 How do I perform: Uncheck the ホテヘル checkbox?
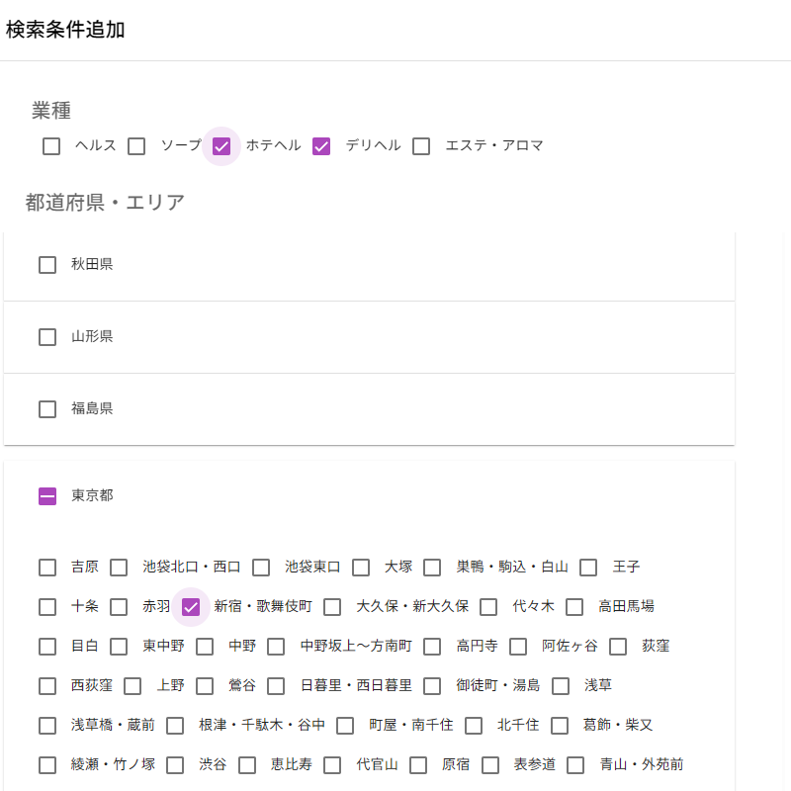point(221,146)
